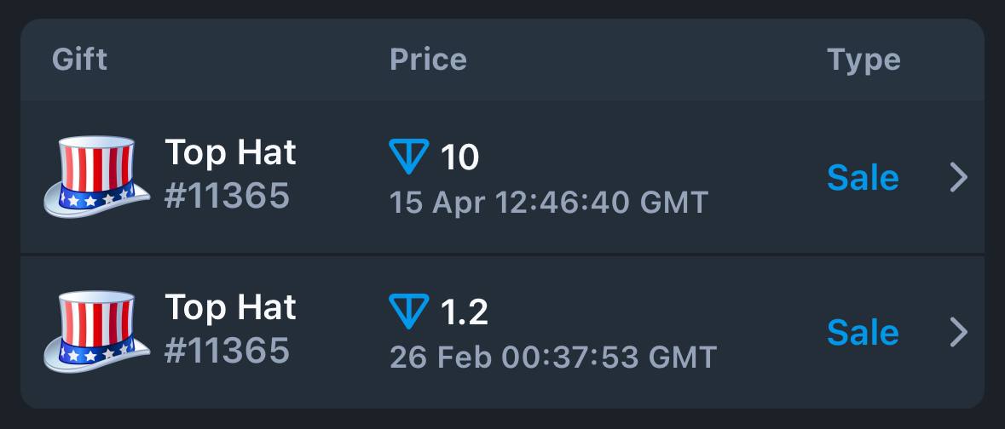Click the 15 Apr 12:46:40 GMT timestamp

(549, 203)
